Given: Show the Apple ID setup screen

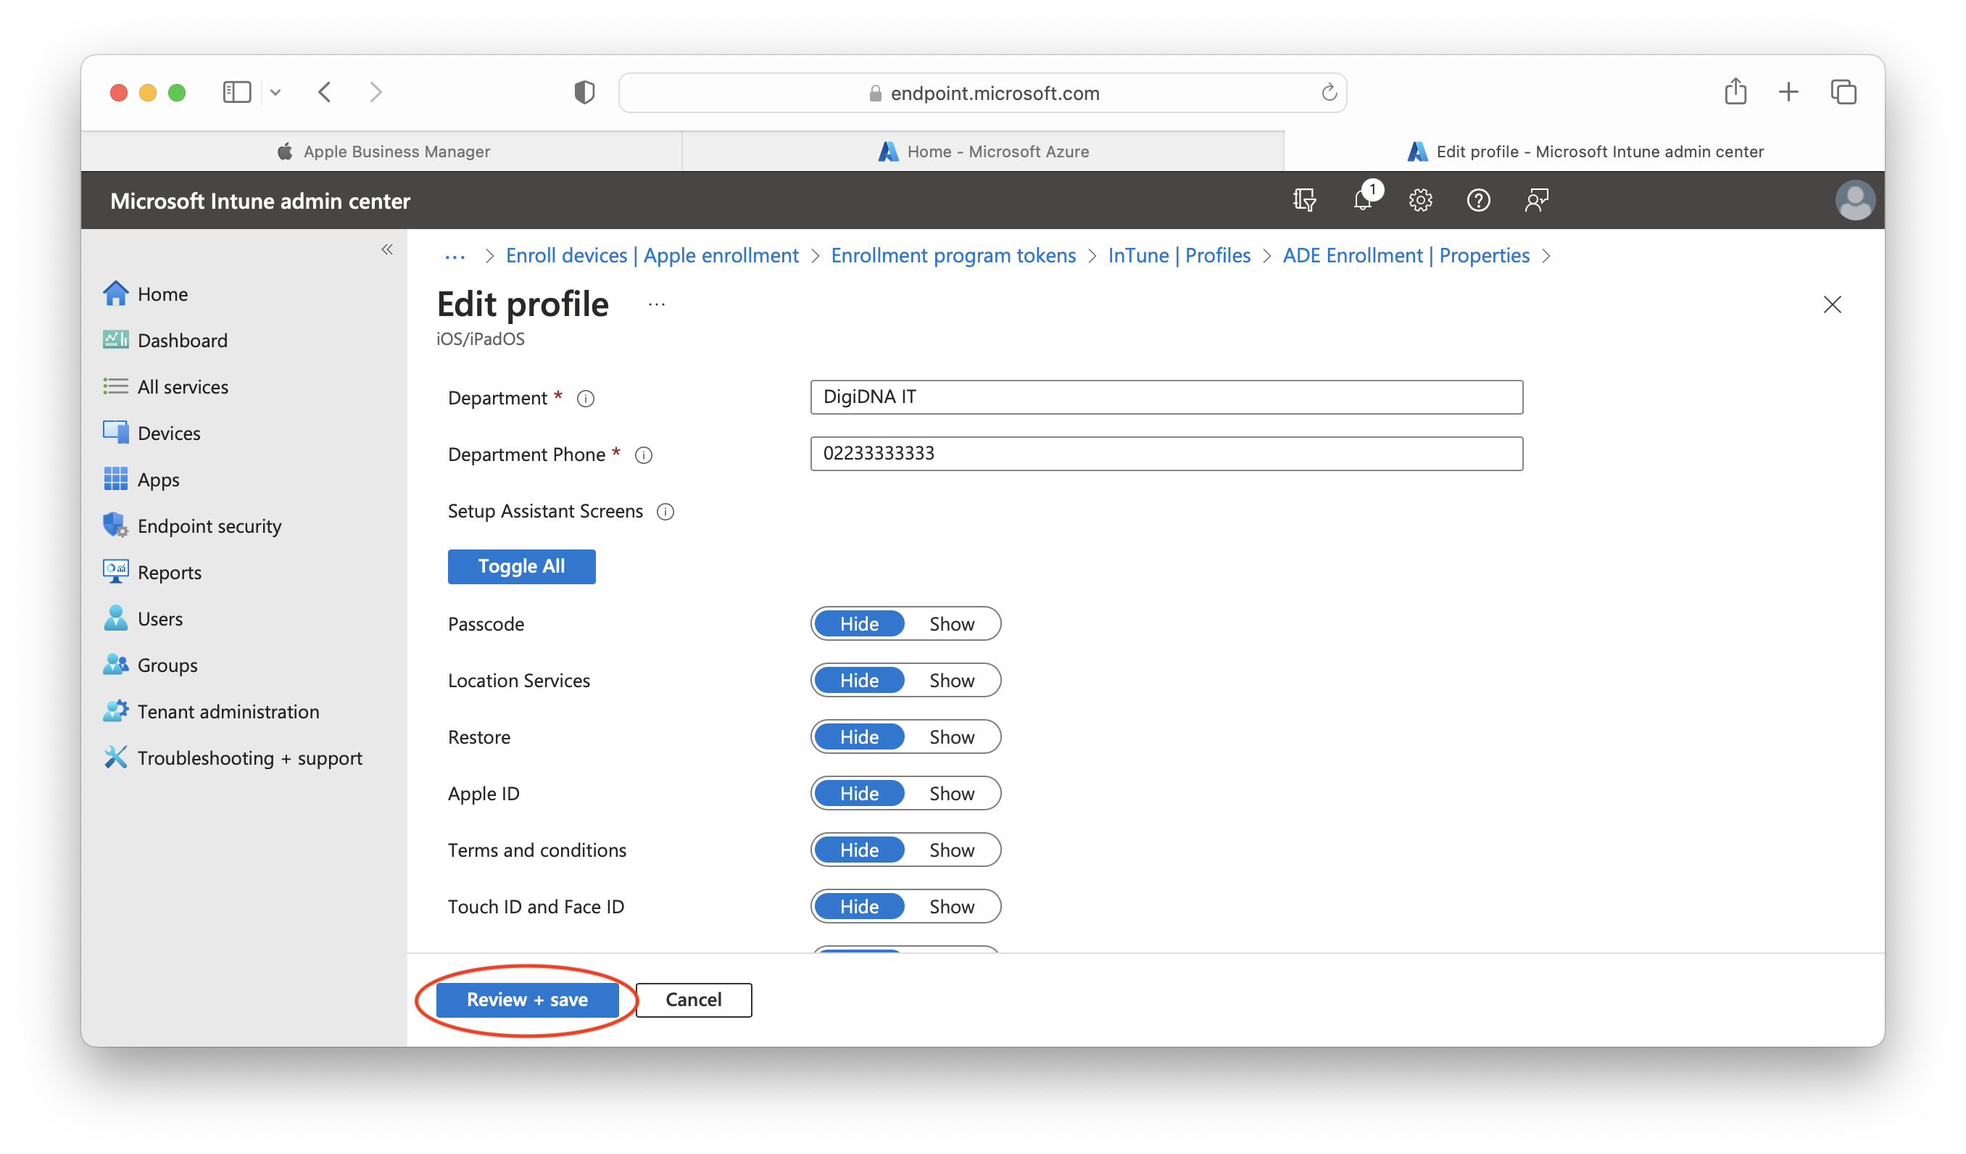Looking at the screenshot, I should click(x=951, y=793).
